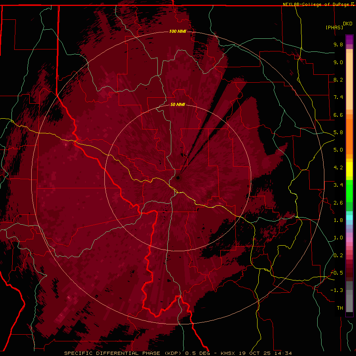
Task: Click the 2.6 legend value
Action: (x=338, y=203)
